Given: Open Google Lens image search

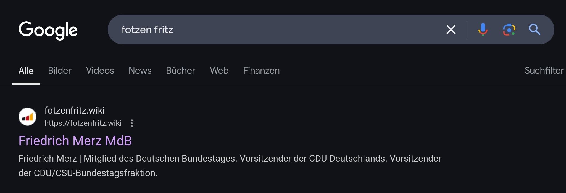Looking at the screenshot, I should coord(509,30).
